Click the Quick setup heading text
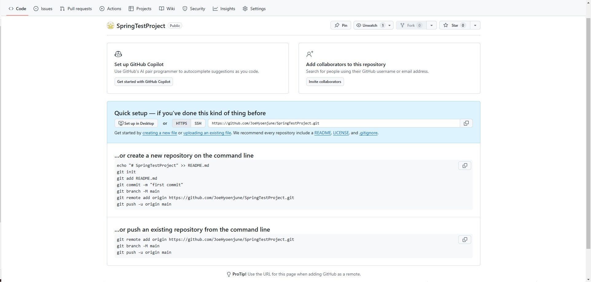The height and width of the screenshot is (282, 591). (190, 113)
